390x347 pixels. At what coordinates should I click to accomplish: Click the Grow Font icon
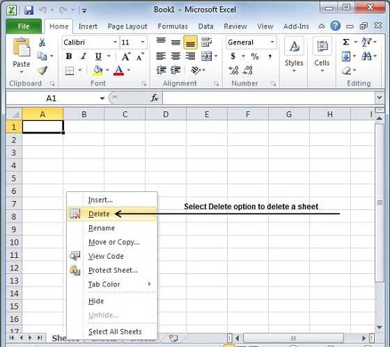click(x=126, y=56)
